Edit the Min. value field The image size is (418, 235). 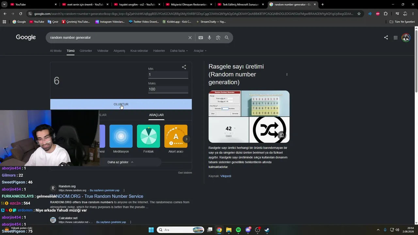tap(168, 75)
